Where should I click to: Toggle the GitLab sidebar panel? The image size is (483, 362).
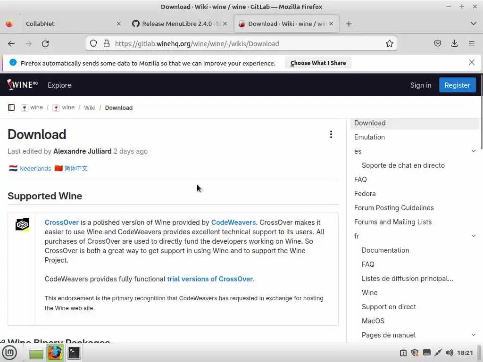point(11,107)
